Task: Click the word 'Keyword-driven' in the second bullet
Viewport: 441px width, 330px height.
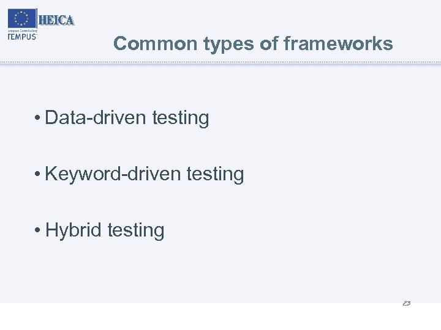Action: [x=113, y=174]
